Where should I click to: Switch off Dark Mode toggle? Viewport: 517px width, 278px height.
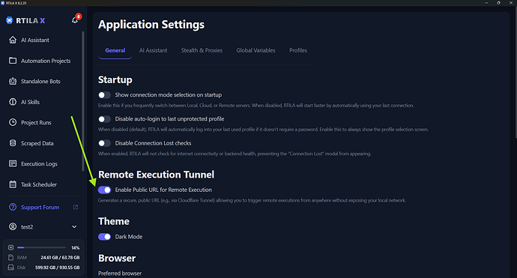coord(104,237)
